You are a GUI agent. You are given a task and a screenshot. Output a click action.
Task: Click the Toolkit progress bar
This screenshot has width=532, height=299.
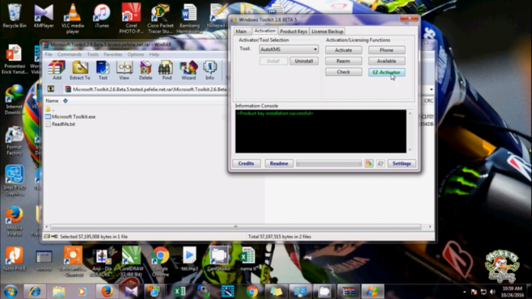pos(328,163)
